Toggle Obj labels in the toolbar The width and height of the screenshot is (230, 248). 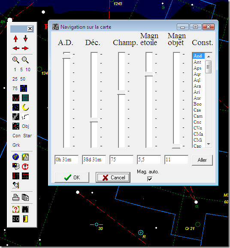point(25,126)
